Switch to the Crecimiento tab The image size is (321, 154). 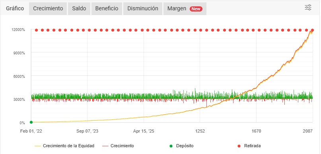[48, 9]
